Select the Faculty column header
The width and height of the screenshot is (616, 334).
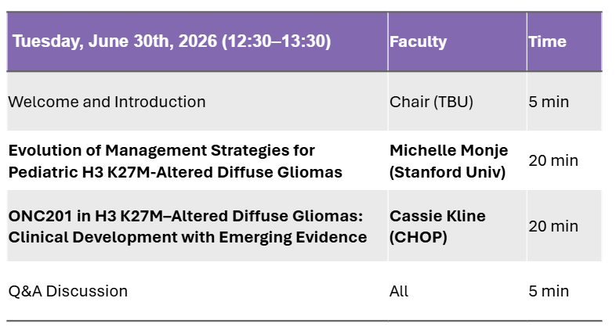[418, 41]
